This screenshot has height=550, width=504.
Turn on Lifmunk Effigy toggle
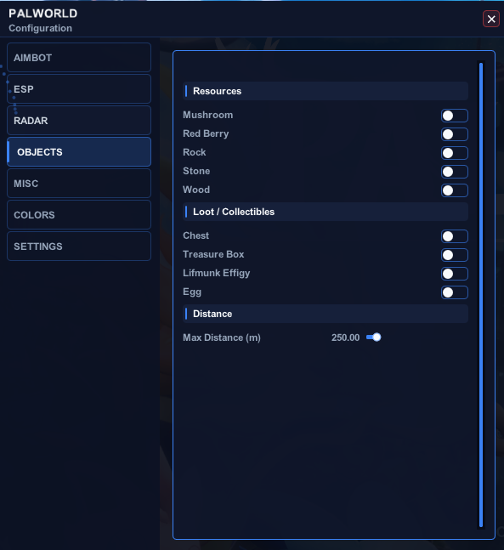454,274
